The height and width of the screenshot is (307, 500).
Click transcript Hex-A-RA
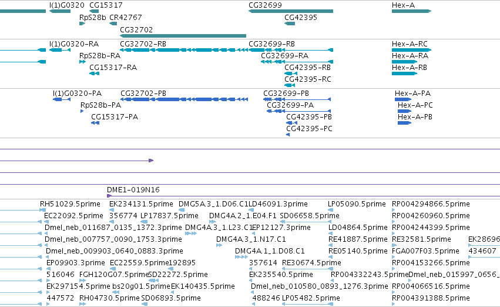(410, 56)
